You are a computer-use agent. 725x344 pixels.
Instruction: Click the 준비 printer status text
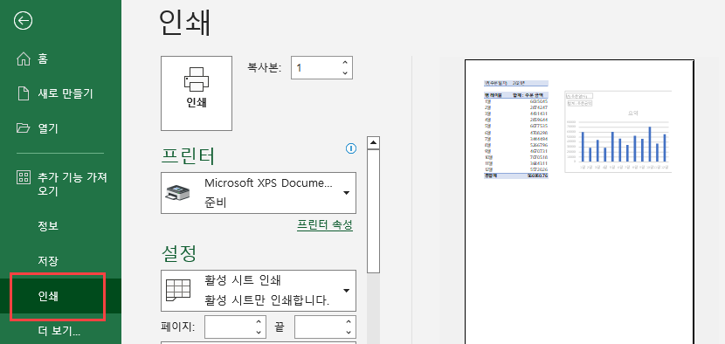click(215, 203)
